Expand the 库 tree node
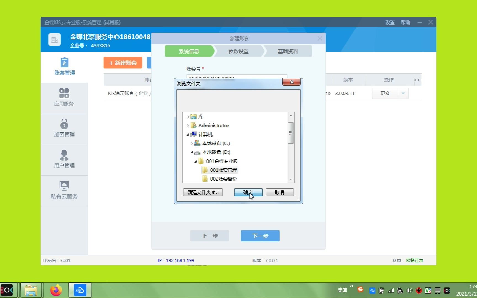477x298 pixels. click(188, 117)
